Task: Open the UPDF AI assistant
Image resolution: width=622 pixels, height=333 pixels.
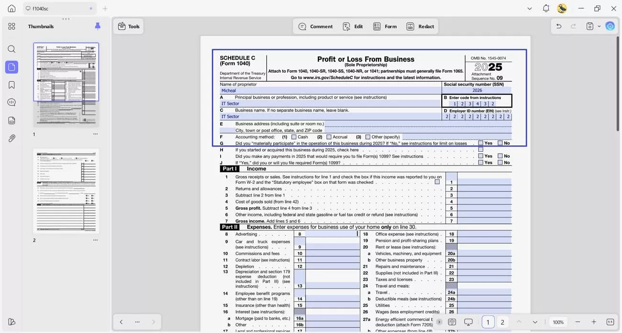Action: coord(610,26)
